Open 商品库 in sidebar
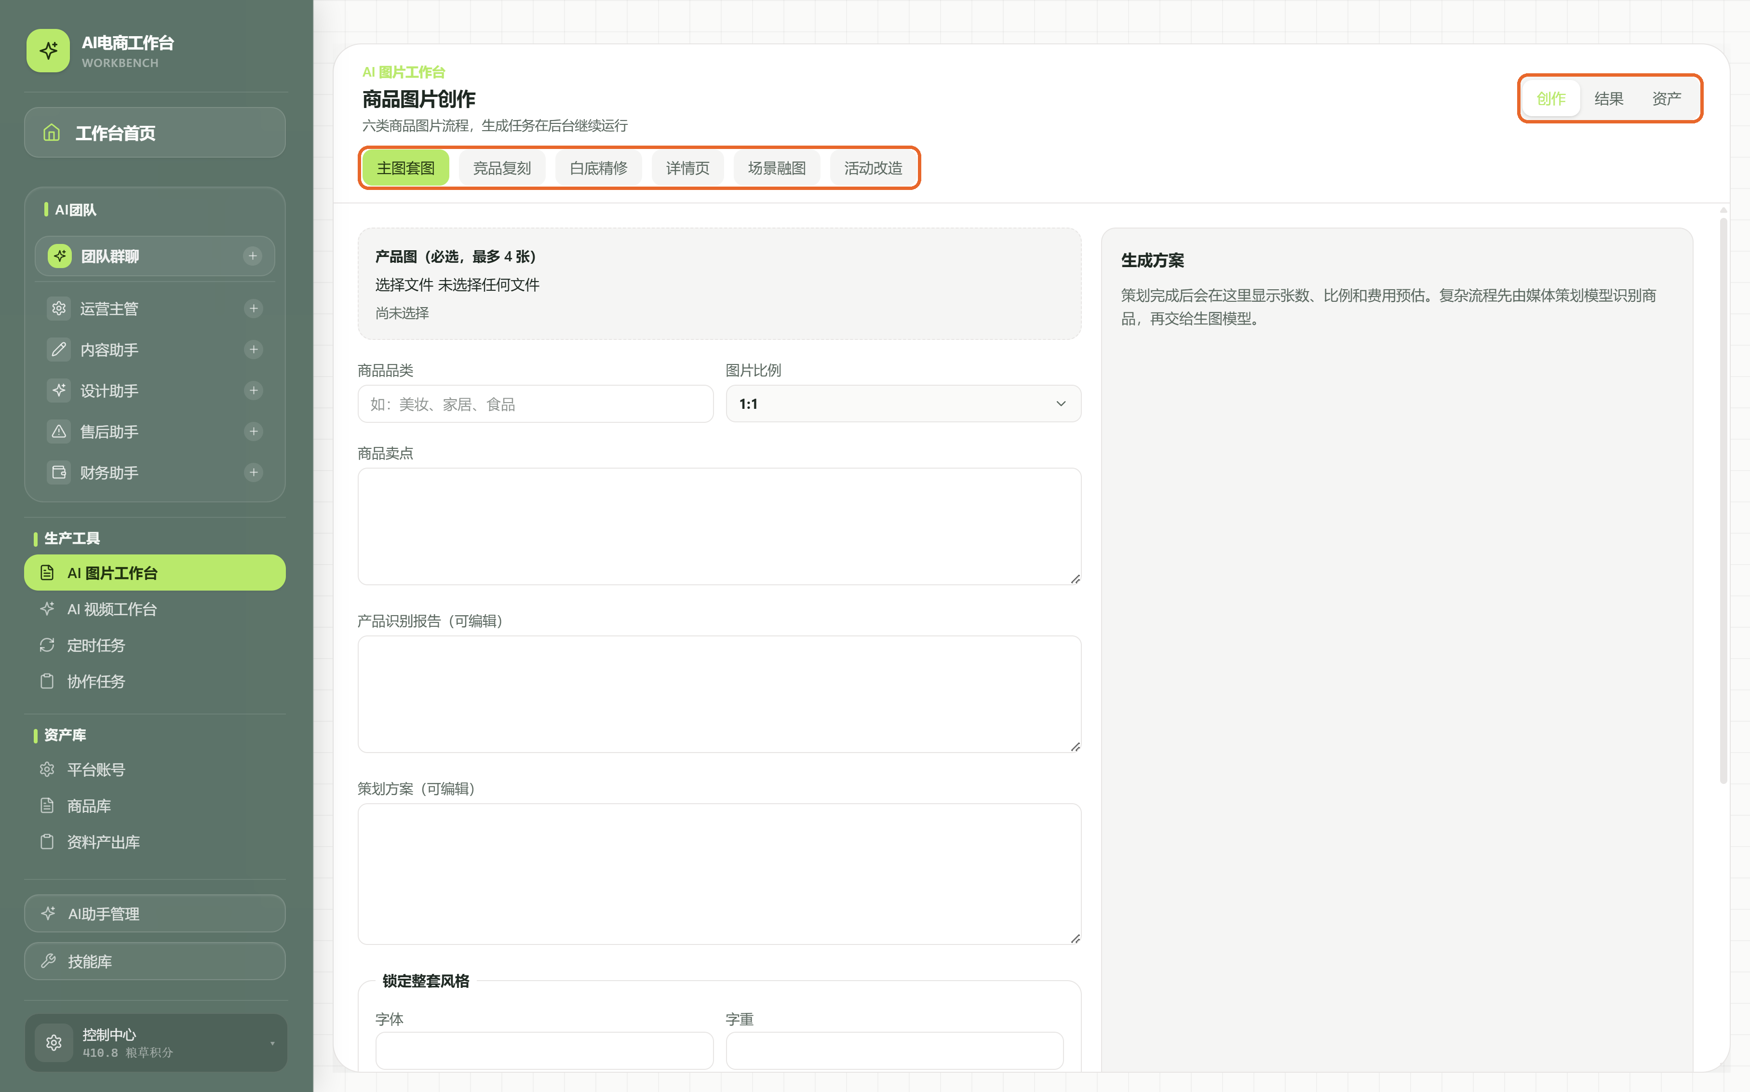Viewport: 1750px width, 1092px height. (x=155, y=805)
